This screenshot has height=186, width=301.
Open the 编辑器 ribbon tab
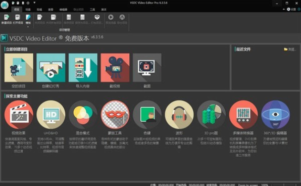click(x=63, y=10)
